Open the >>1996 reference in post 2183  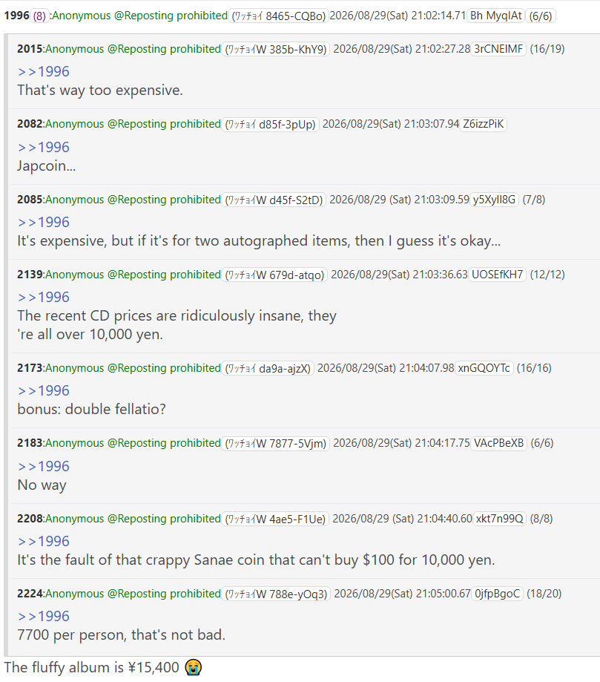(44, 466)
